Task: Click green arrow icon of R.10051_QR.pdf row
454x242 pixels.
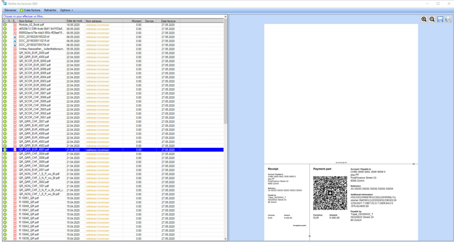Action: click(5, 198)
